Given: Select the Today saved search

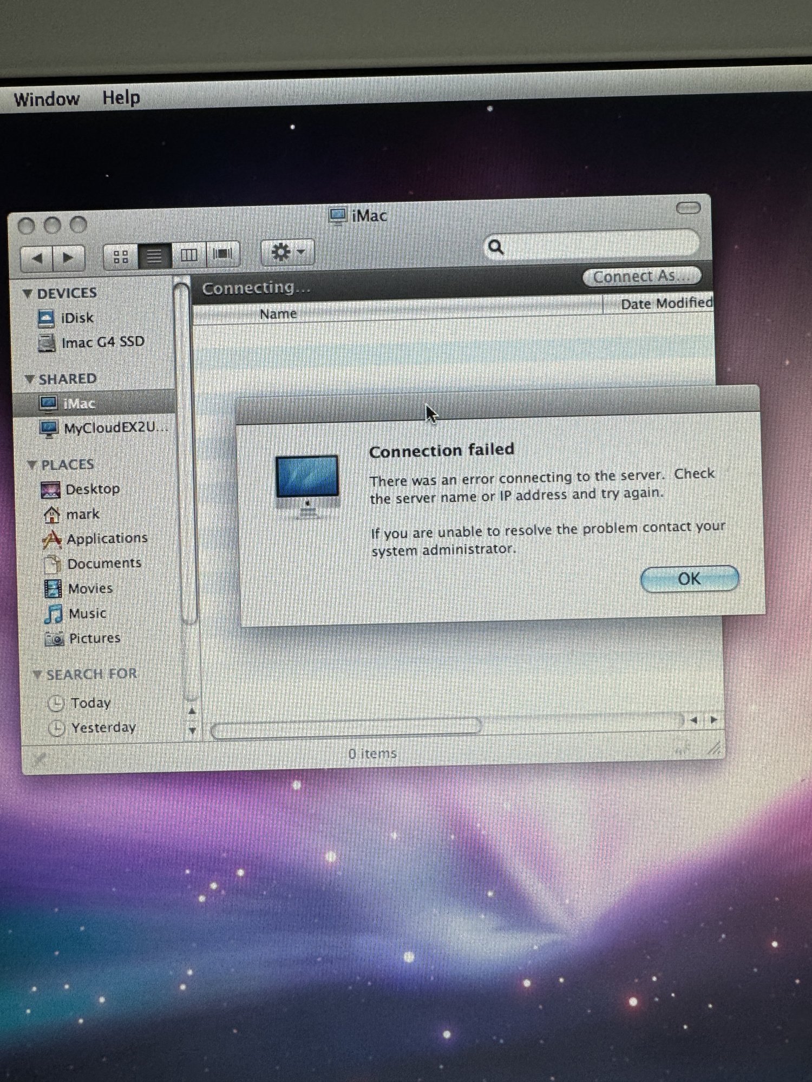Looking at the screenshot, I should point(80,703).
